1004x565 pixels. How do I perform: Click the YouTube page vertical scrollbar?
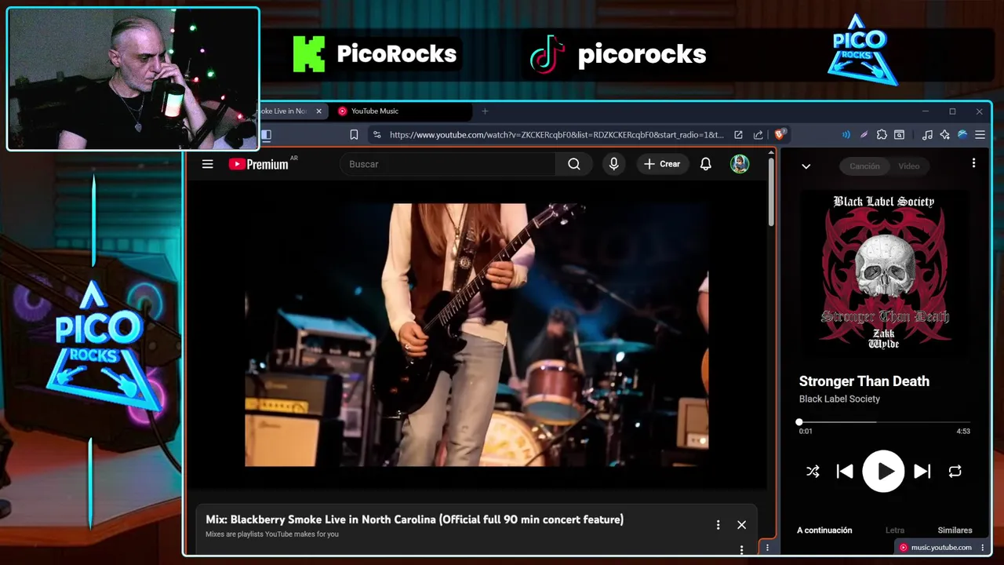(771, 192)
